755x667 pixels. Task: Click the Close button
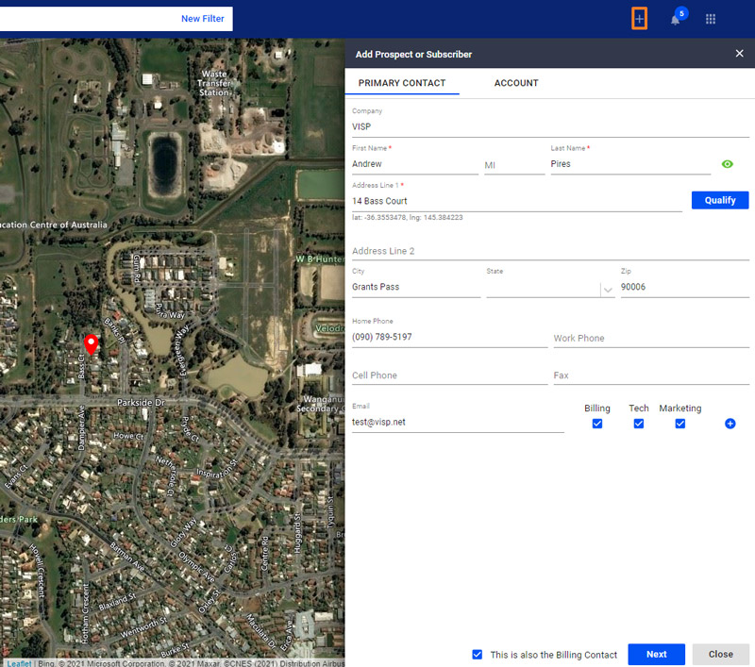[720, 654]
